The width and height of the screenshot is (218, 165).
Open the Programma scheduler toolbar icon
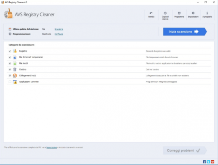click(x=179, y=15)
